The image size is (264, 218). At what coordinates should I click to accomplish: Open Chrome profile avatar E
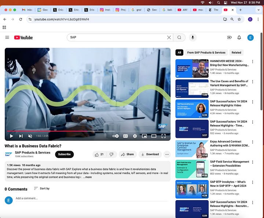(250, 19)
